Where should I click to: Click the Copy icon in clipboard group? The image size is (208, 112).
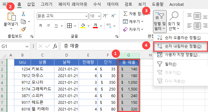click(x=23, y=22)
